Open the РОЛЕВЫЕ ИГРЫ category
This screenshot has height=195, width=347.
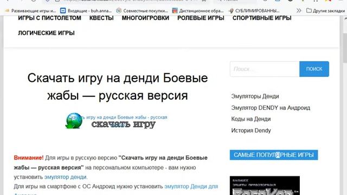pyautogui.click(x=201, y=18)
